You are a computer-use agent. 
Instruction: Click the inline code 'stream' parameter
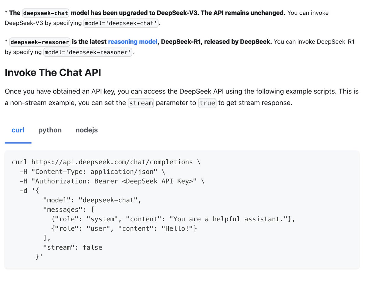[141, 103]
